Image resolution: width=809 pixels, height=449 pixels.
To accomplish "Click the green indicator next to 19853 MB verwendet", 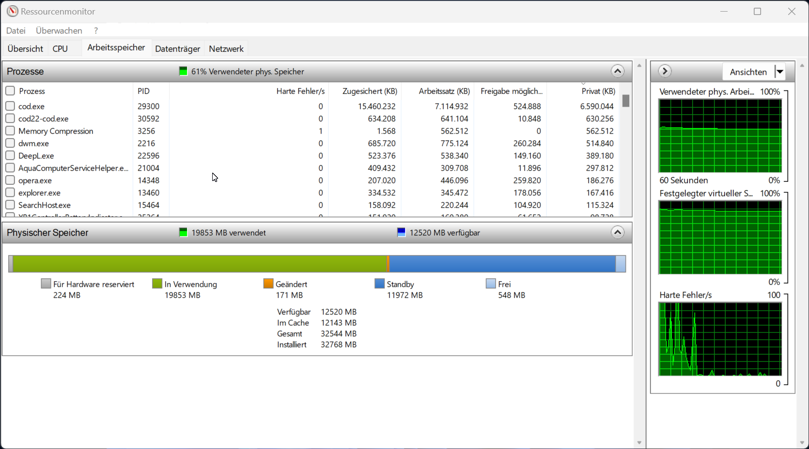I will coord(183,232).
